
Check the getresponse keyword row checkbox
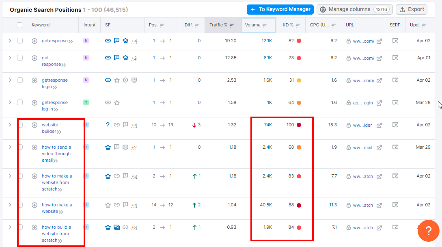click(x=19, y=41)
